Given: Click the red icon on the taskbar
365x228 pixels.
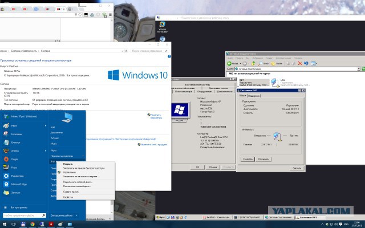Looking at the screenshot, I should pyautogui.click(x=51, y=224).
